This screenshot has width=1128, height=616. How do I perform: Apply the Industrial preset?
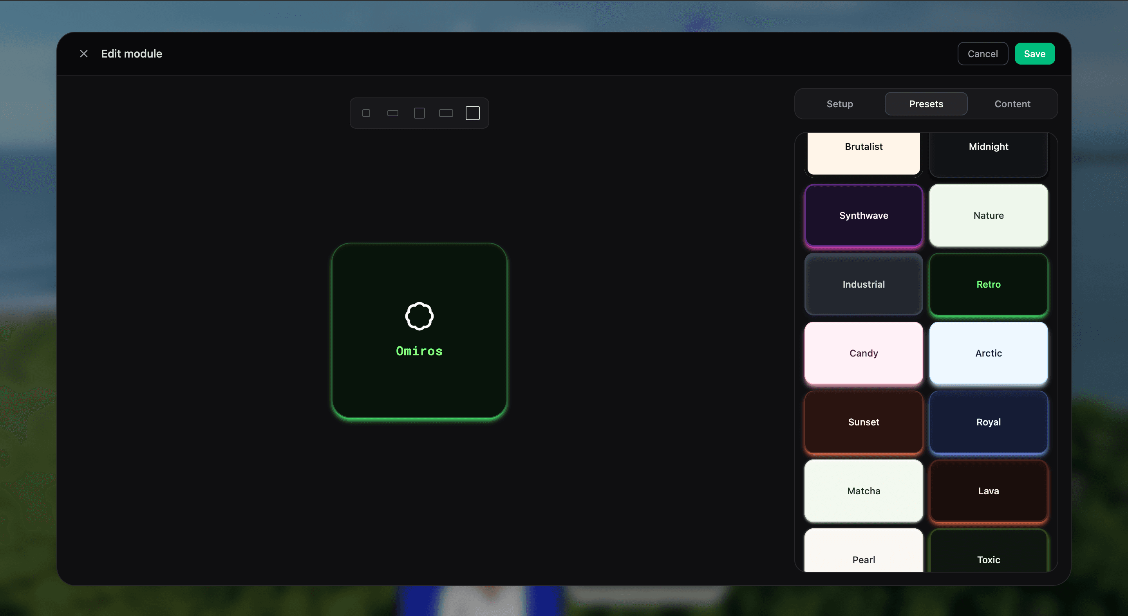[864, 285]
